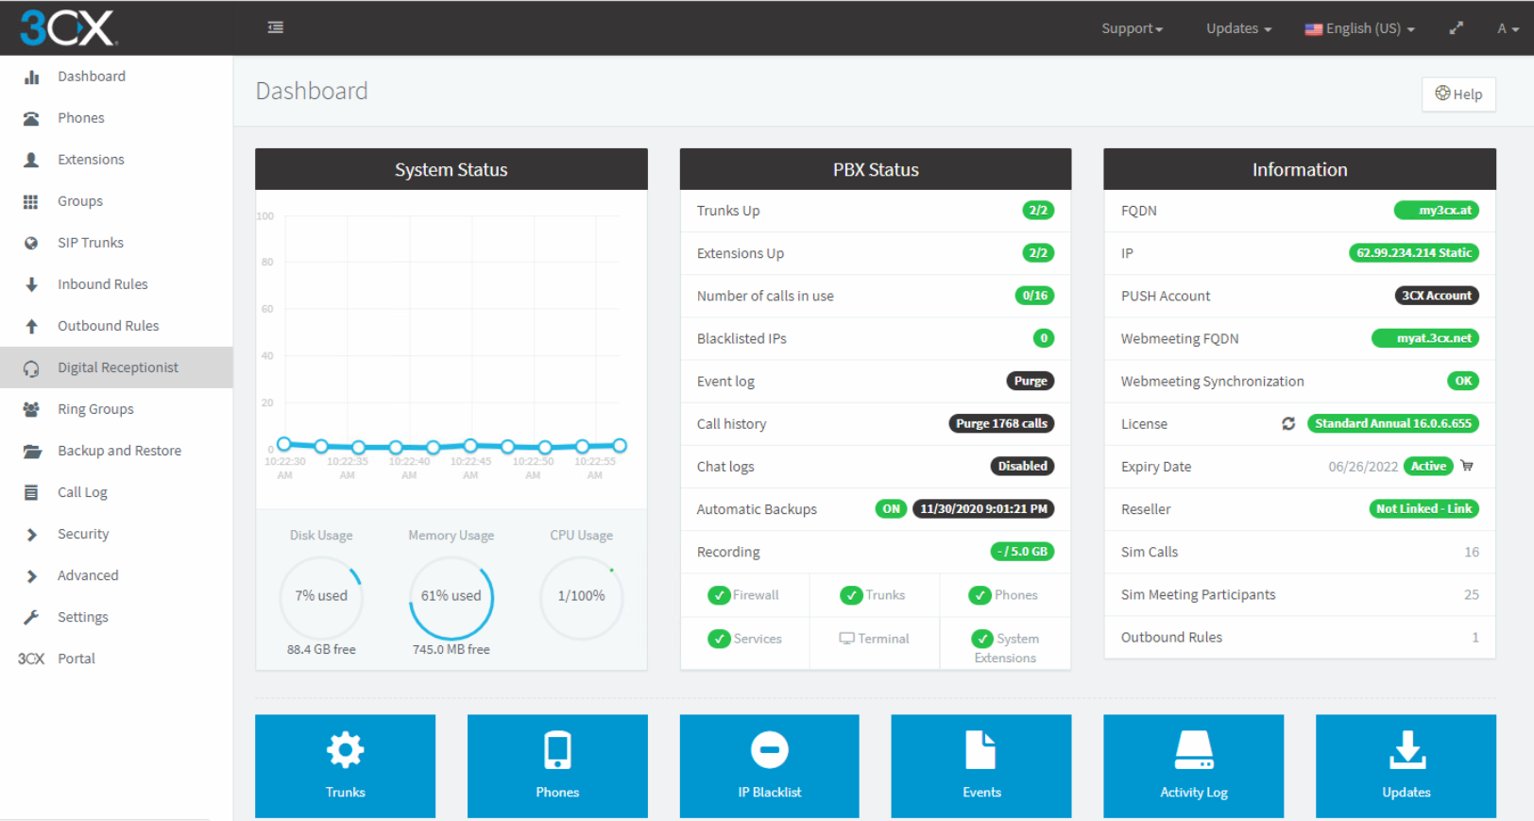Open the Trunks gear tile
1534x821 pixels.
pos(346,765)
